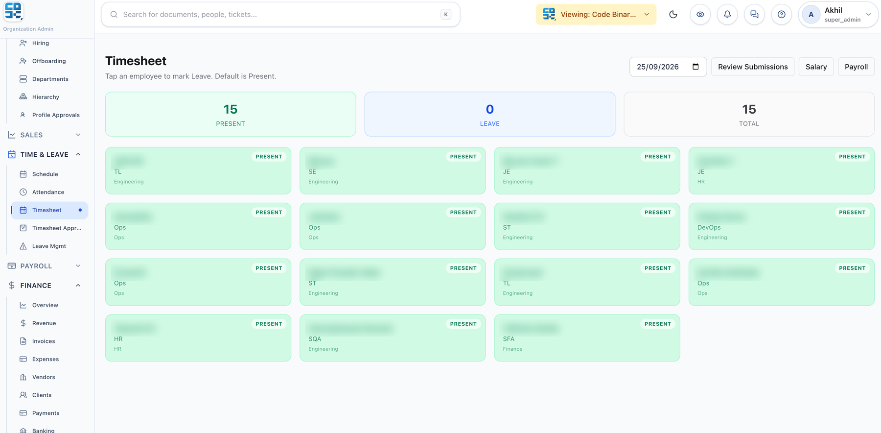881x433 pixels.
Task: Select the LEAVE summary card
Action: pyautogui.click(x=490, y=114)
